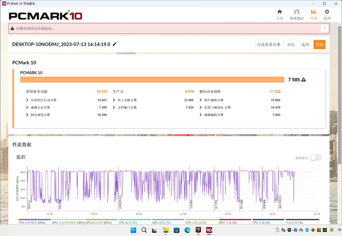
Task: Open Microsoft Store from the taskbar
Action: tap(176, 230)
